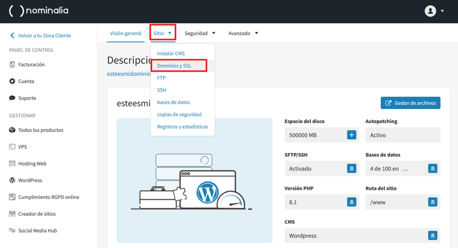The width and height of the screenshot is (458, 248).
Task: Click the nominalia logo
Action: pos(38,11)
